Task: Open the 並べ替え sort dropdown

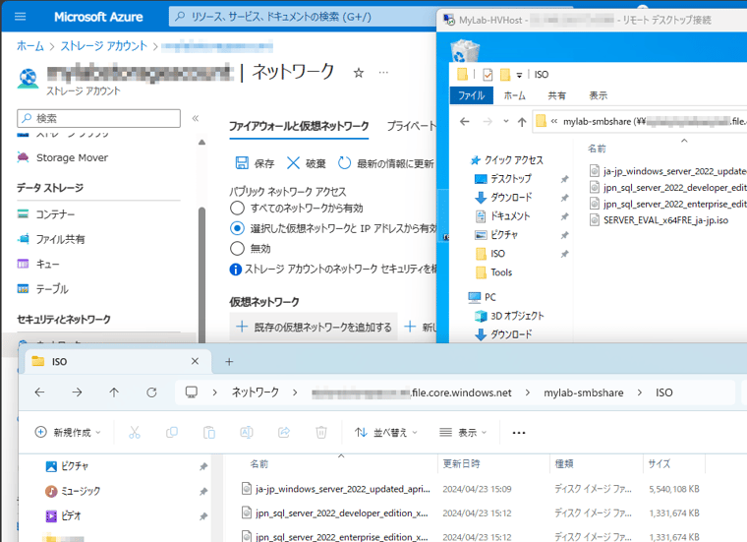Action: [386, 433]
